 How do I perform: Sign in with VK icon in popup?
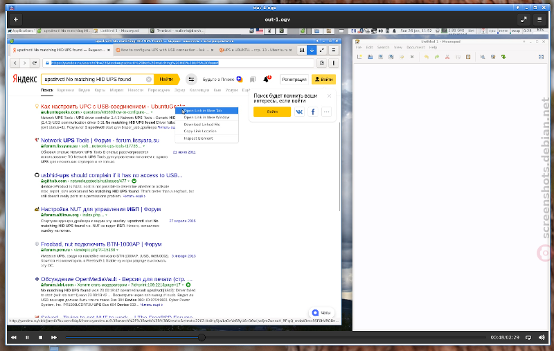pyautogui.click(x=299, y=112)
